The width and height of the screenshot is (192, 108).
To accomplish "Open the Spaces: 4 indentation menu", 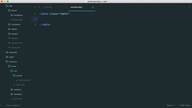I will (x=171, y=105).
